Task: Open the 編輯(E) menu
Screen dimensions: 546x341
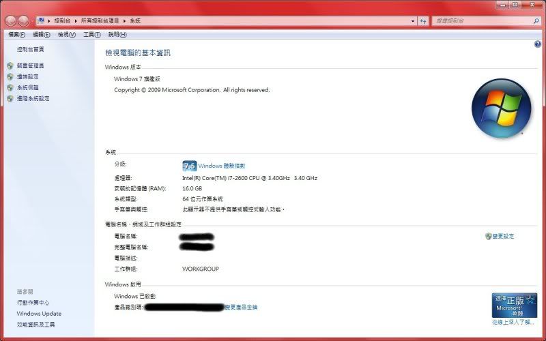Action: coord(42,35)
